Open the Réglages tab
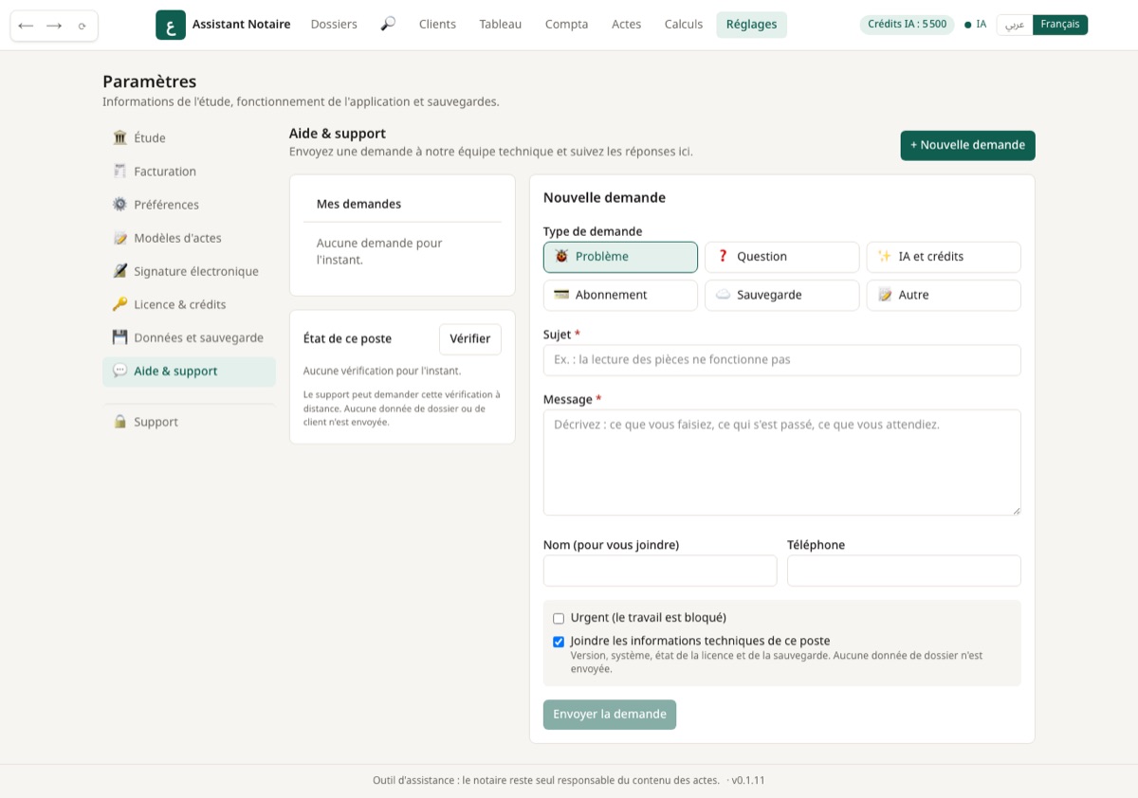 (x=751, y=25)
